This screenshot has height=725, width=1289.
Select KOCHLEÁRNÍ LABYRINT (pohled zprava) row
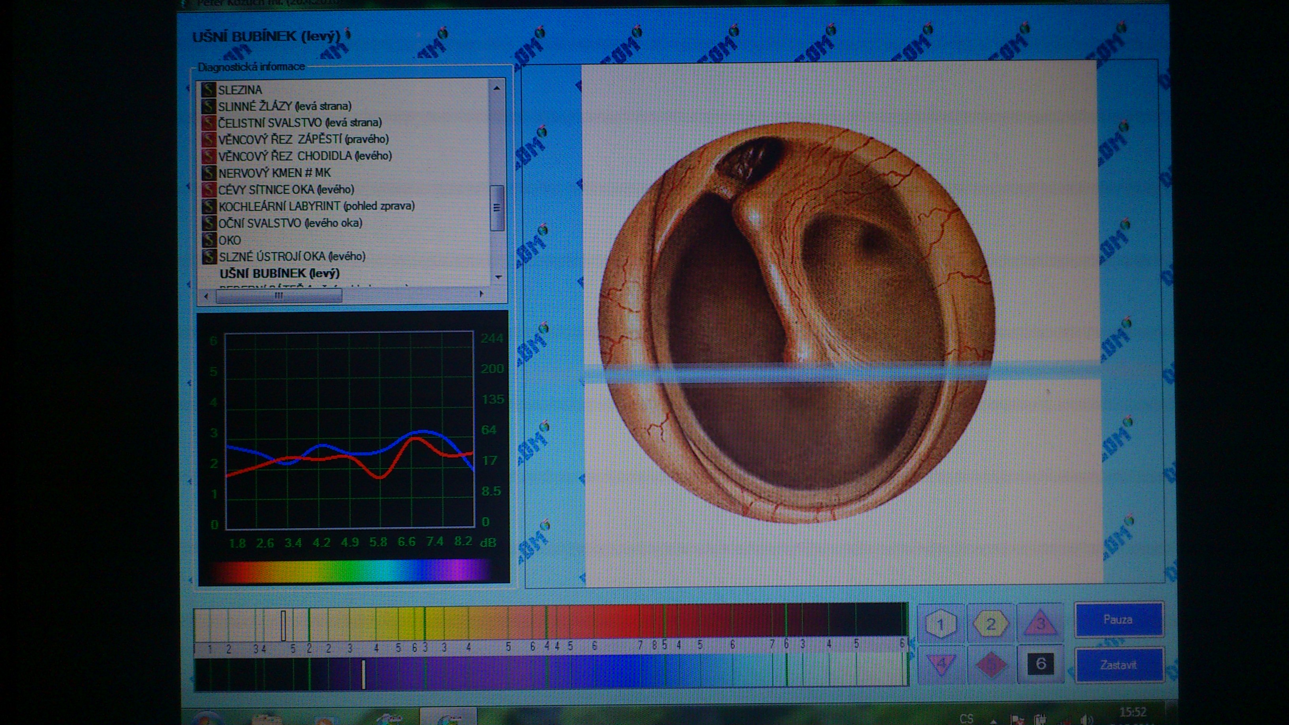[x=317, y=206]
